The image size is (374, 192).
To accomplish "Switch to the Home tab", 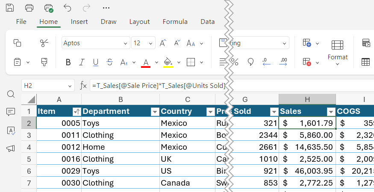I will click(48, 22).
